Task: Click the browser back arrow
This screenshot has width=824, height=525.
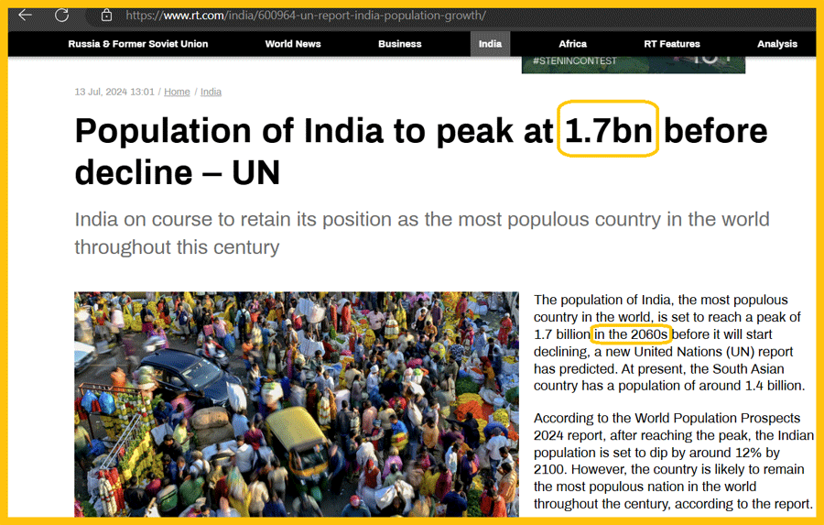Action: click(x=26, y=16)
